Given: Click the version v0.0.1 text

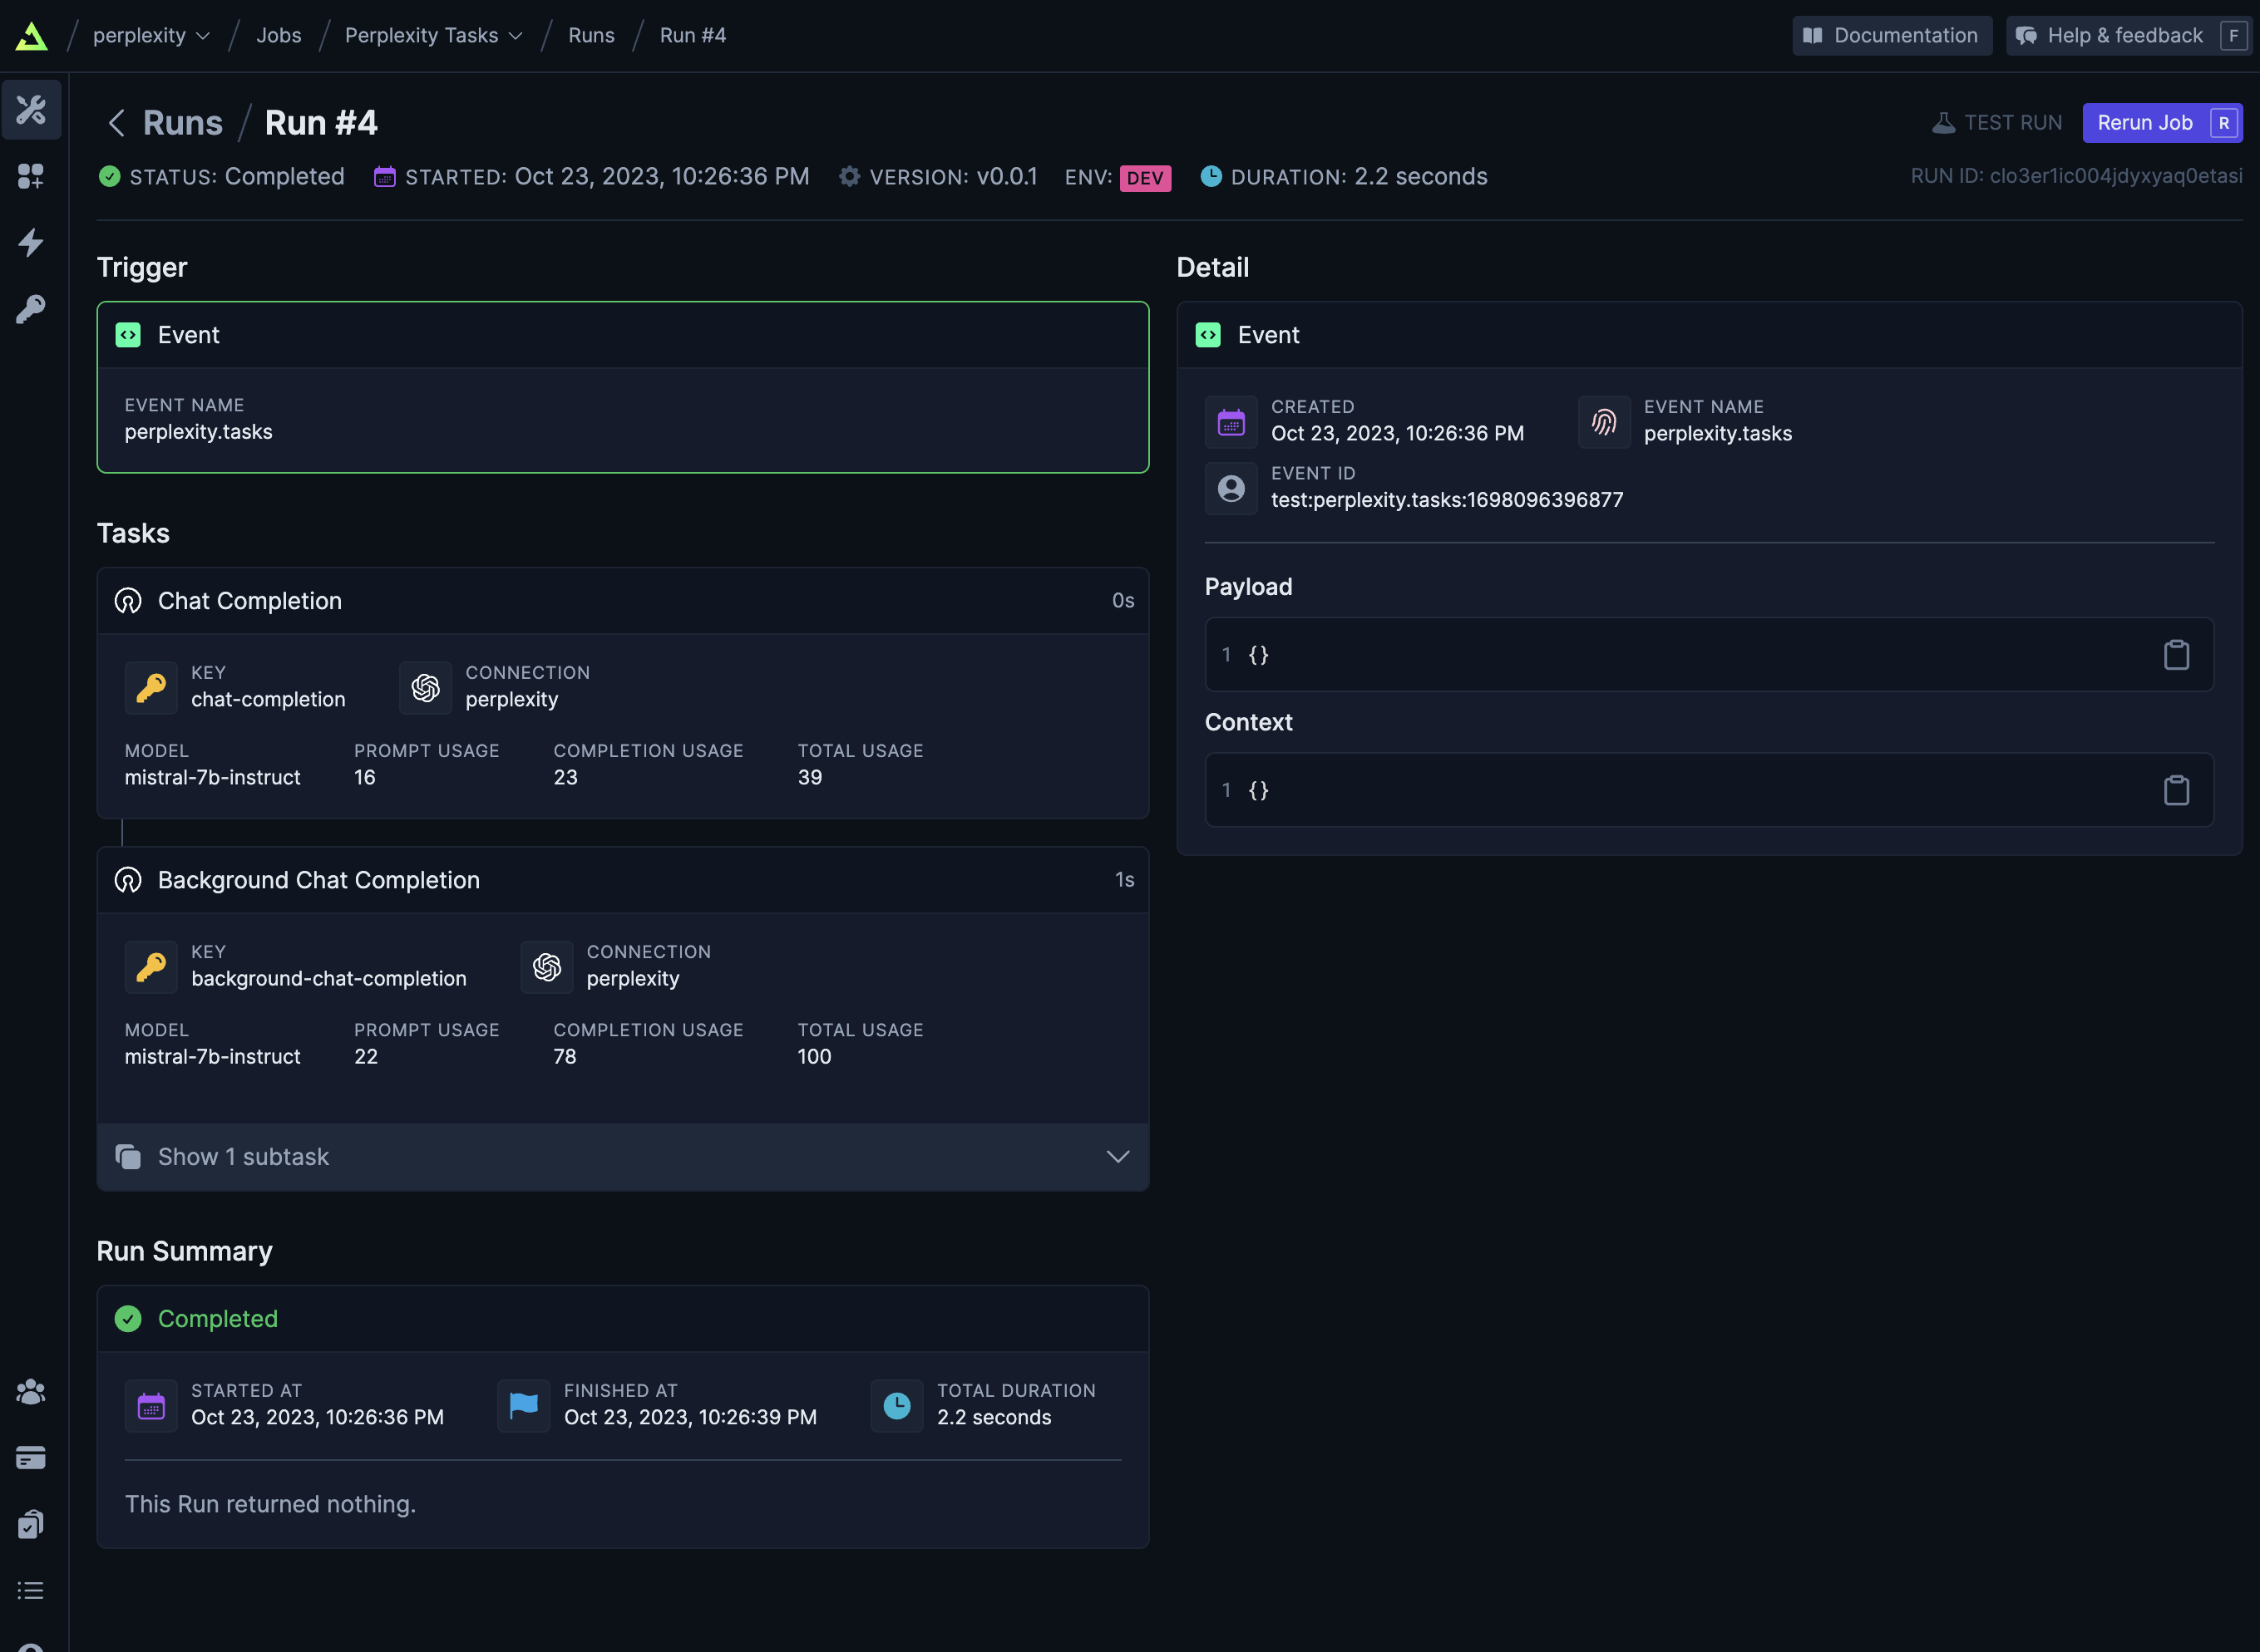Looking at the screenshot, I should [1006, 177].
